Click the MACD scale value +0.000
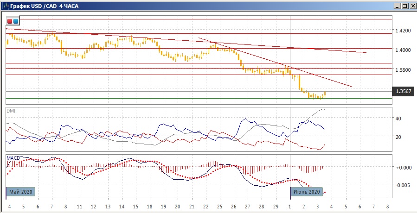 coord(402,167)
